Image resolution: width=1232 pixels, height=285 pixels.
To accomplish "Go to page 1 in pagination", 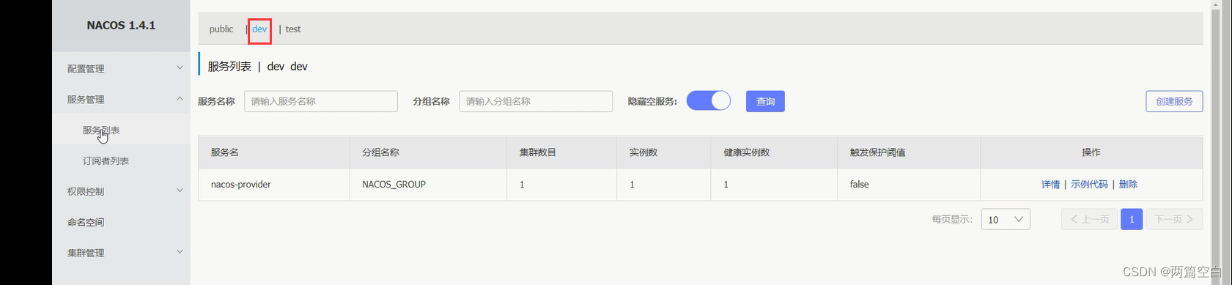I will (x=1132, y=219).
